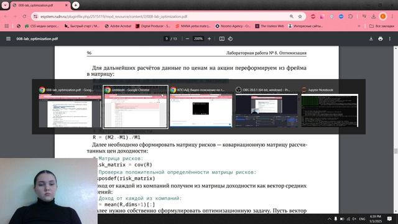Rotate the PDF counterclockwise

(230, 39)
